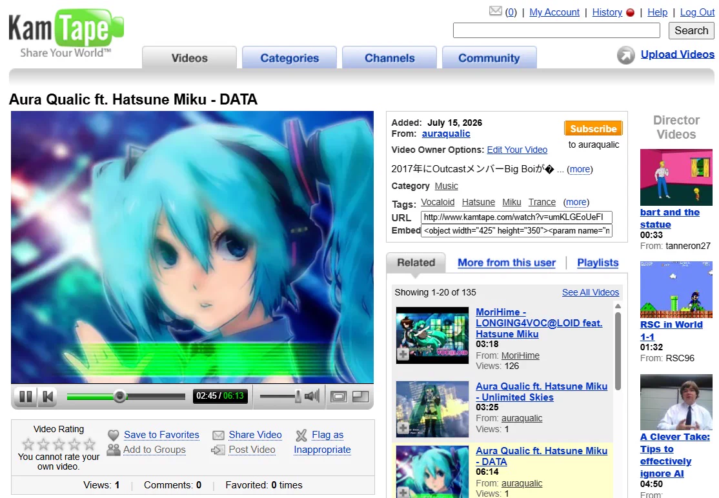
Task: Click the red History indicator dot
Action: click(630, 13)
